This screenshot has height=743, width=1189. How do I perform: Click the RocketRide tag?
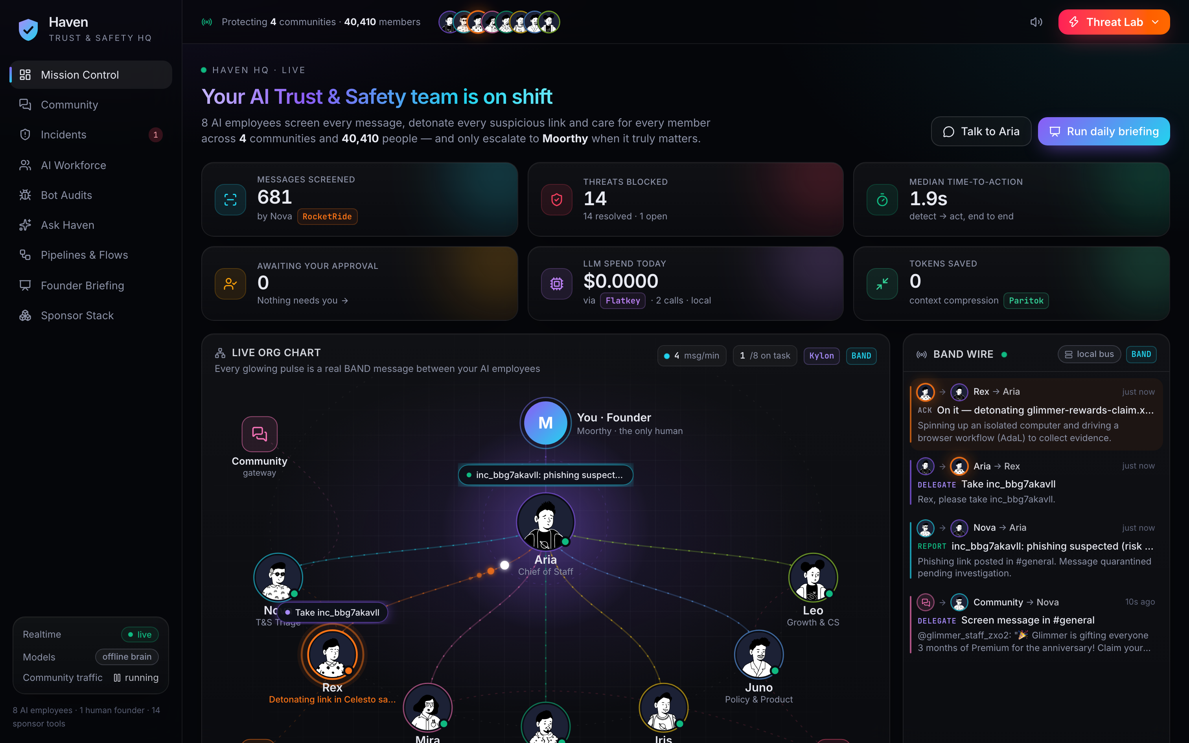pyautogui.click(x=327, y=217)
